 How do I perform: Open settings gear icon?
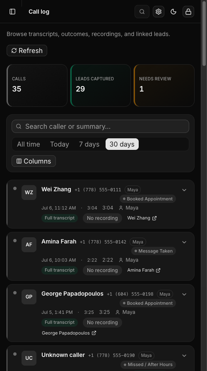pos(159,12)
